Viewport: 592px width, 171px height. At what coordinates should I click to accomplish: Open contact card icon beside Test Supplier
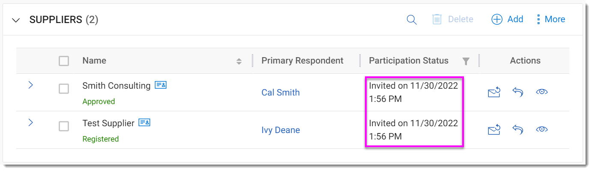coord(144,123)
